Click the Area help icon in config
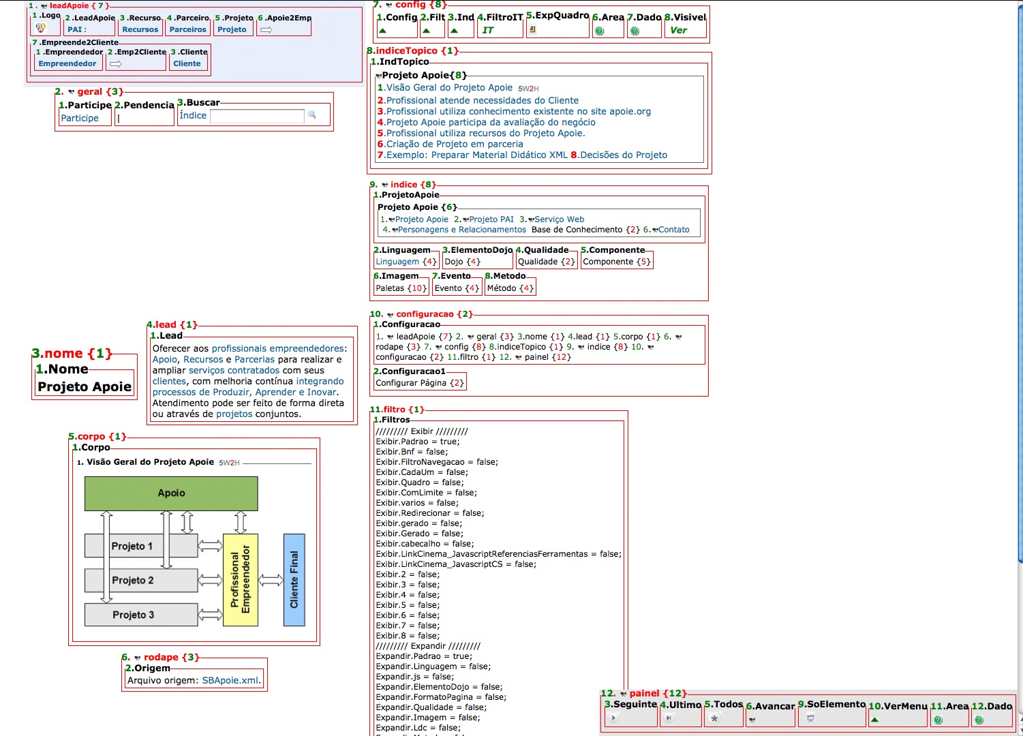 pos(599,31)
